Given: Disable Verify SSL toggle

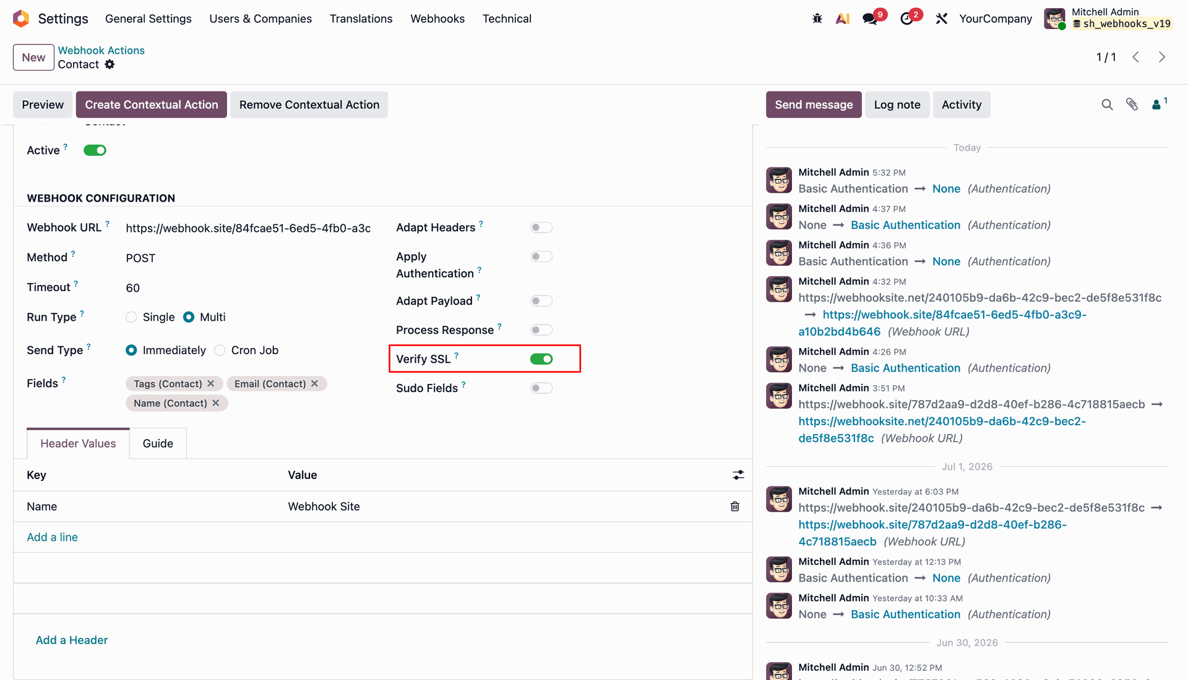Looking at the screenshot, I should [541, 359].
